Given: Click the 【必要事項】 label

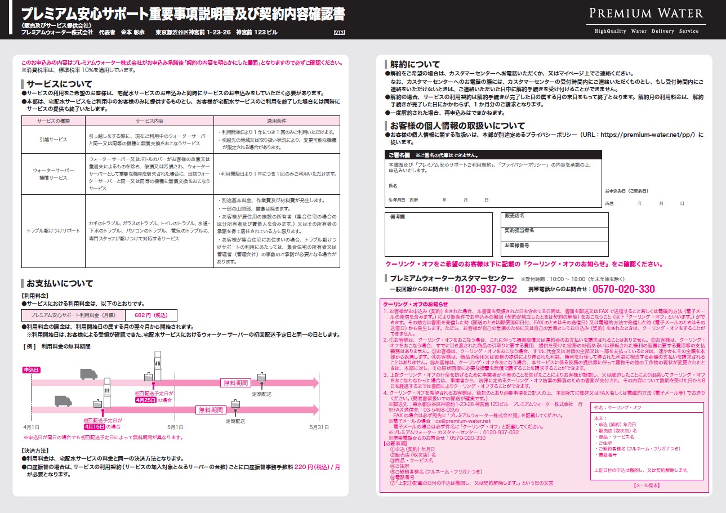Looking at the screenshot, I should (396, 443).
